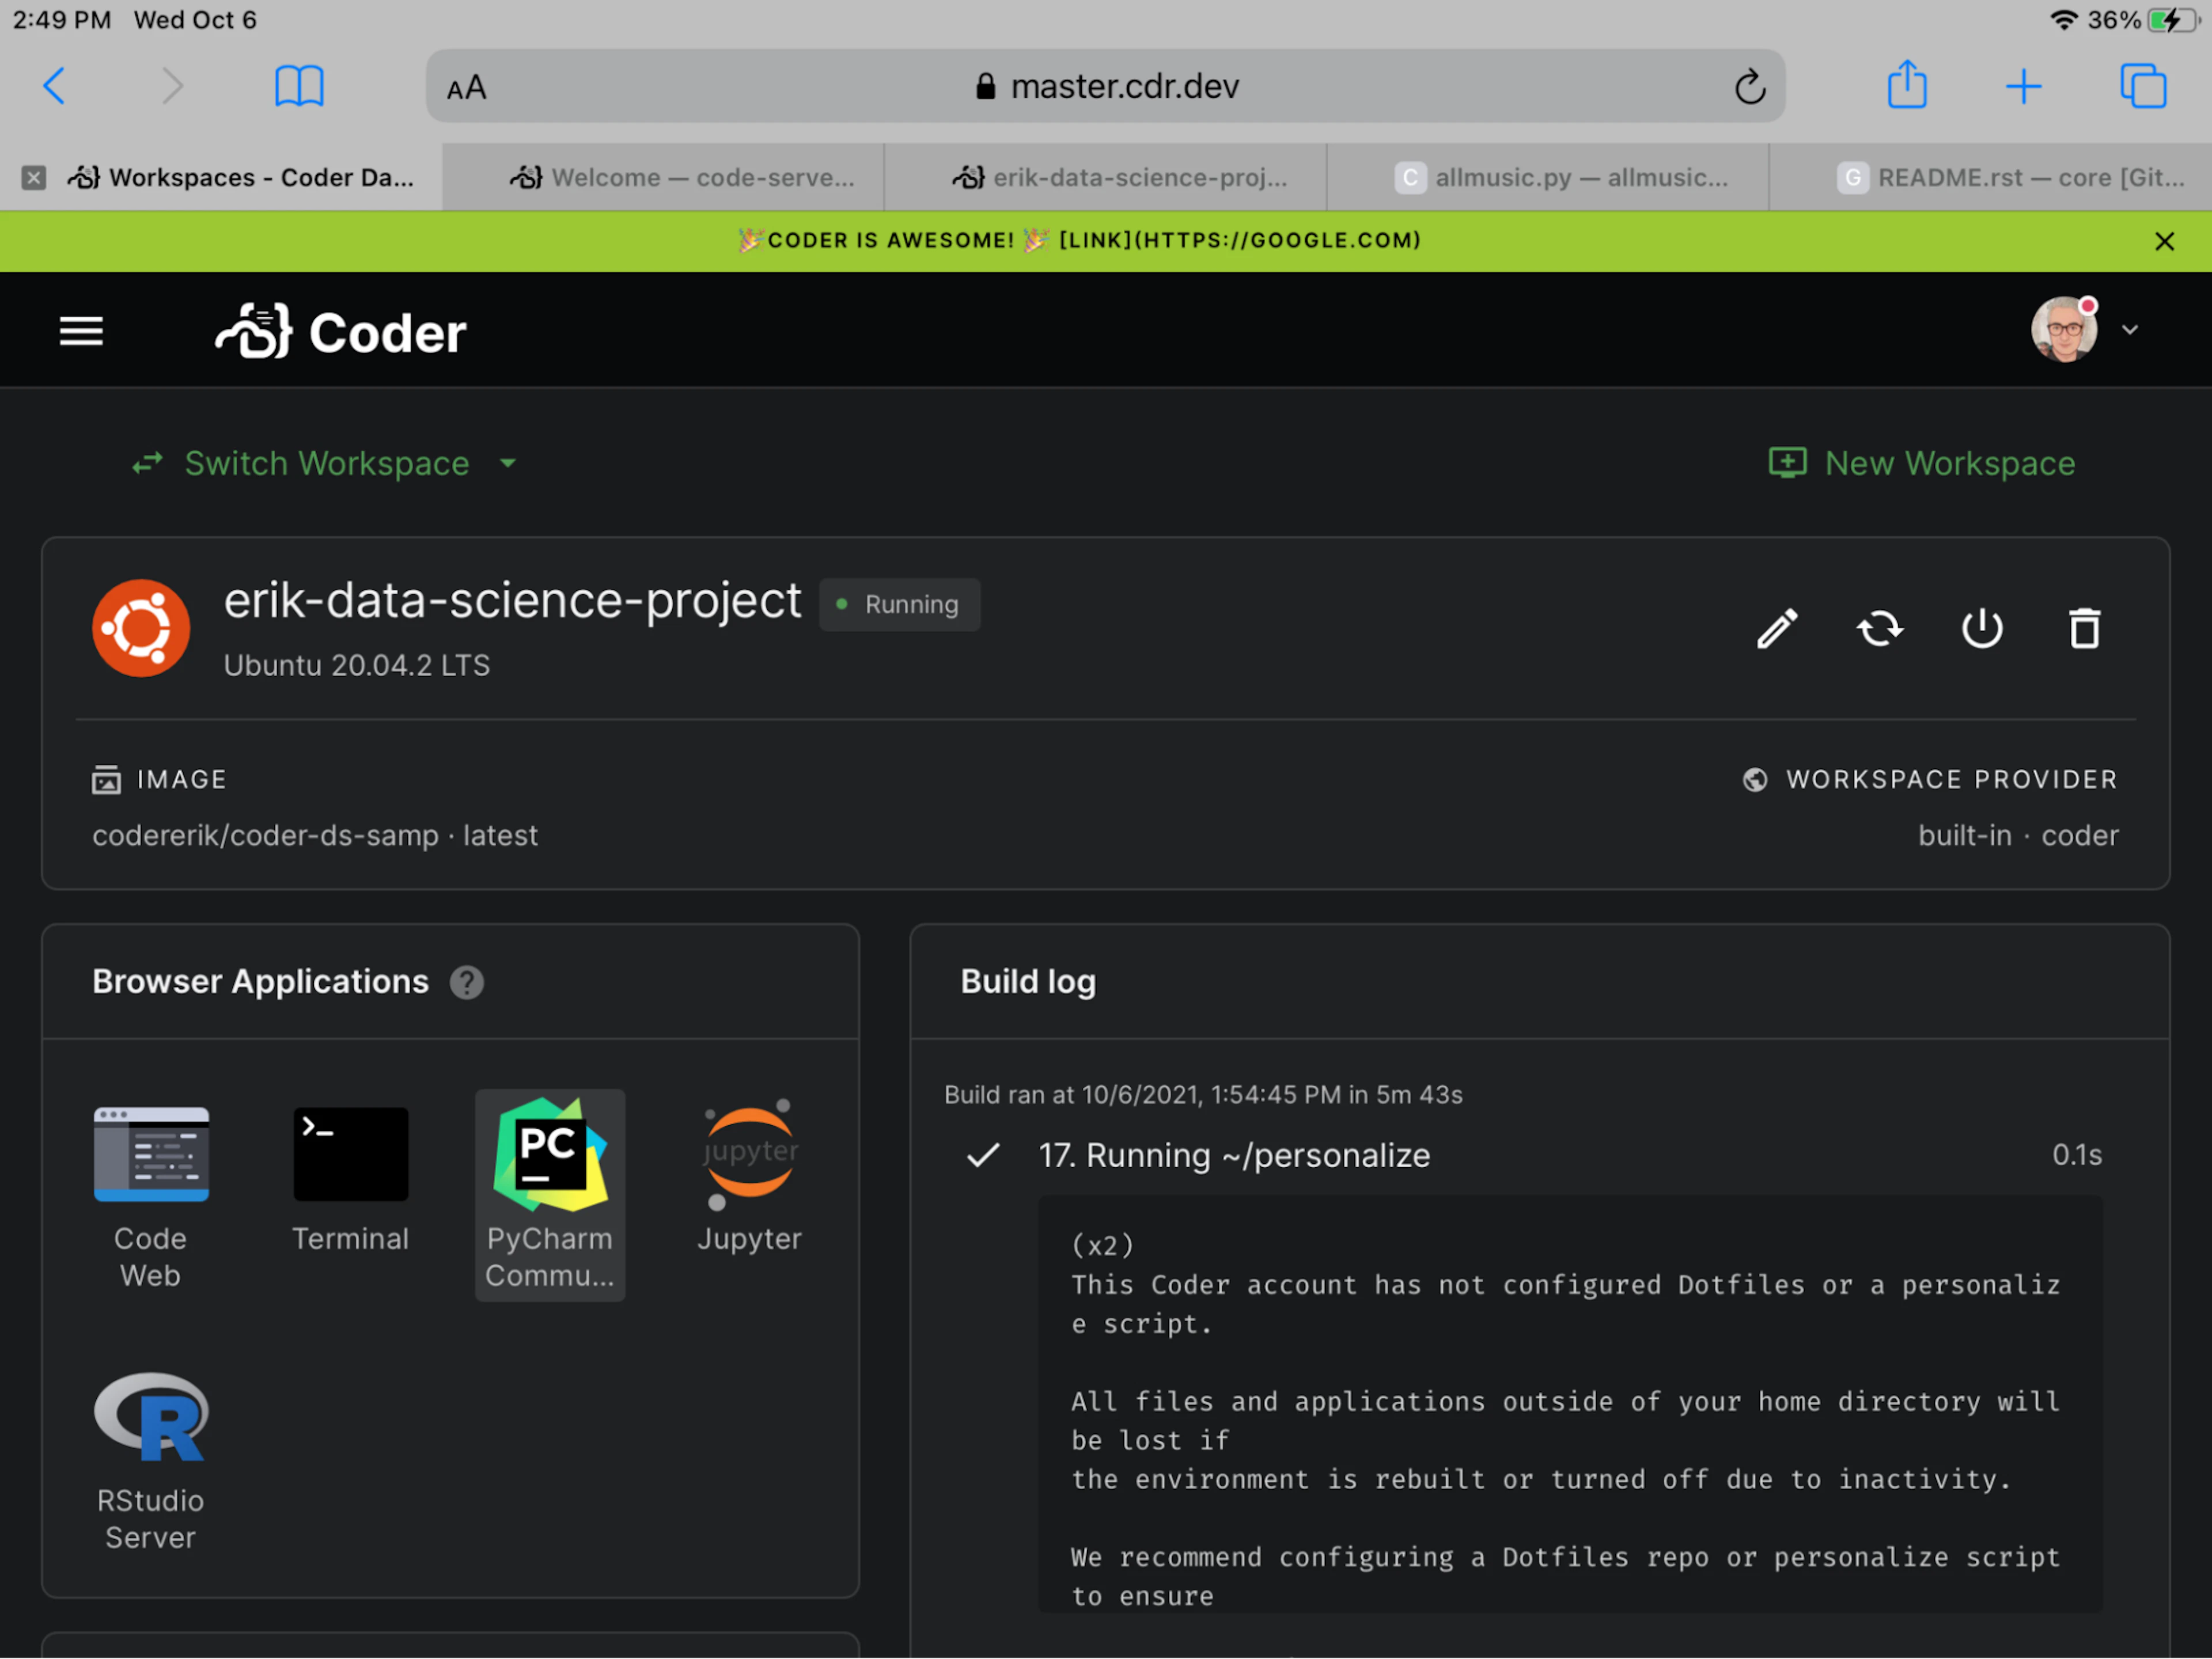2212x1659 pixels.
Task: Focus the master.cdr.dev address bar
Action: pos(1106,87)
